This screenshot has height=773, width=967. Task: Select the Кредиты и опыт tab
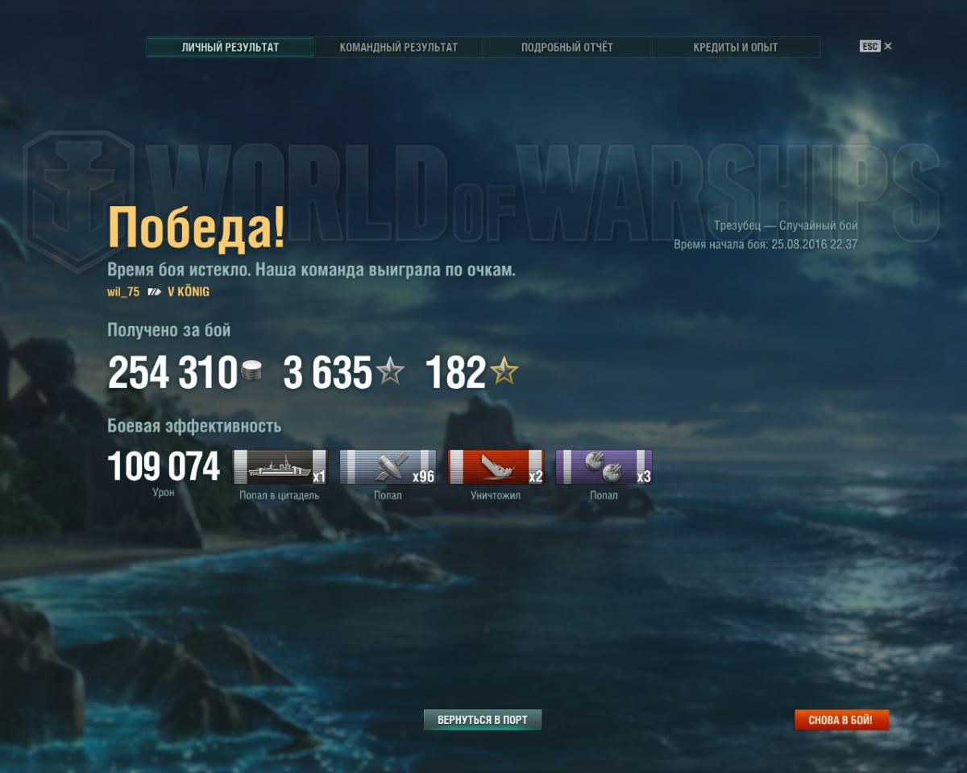[x=736, y=48]
